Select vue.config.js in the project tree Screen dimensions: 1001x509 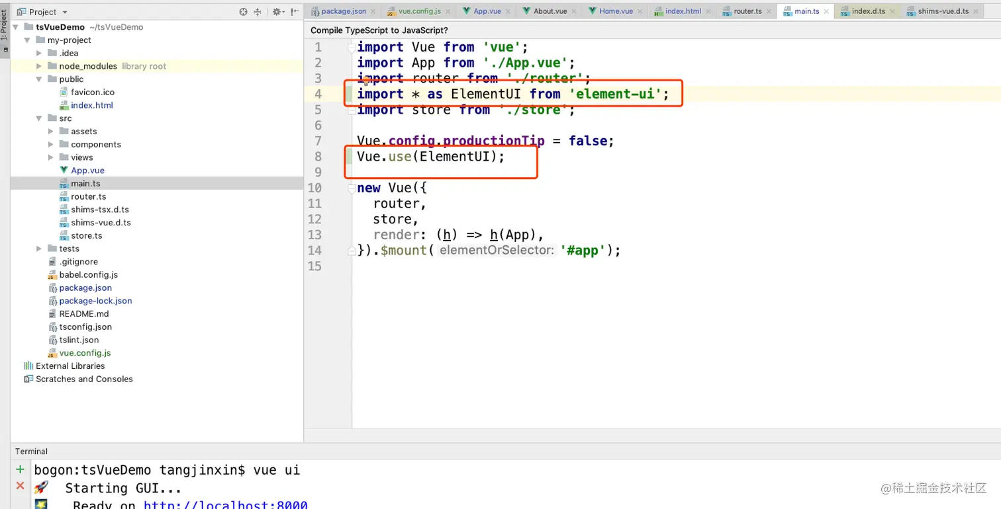coord(85,353)
